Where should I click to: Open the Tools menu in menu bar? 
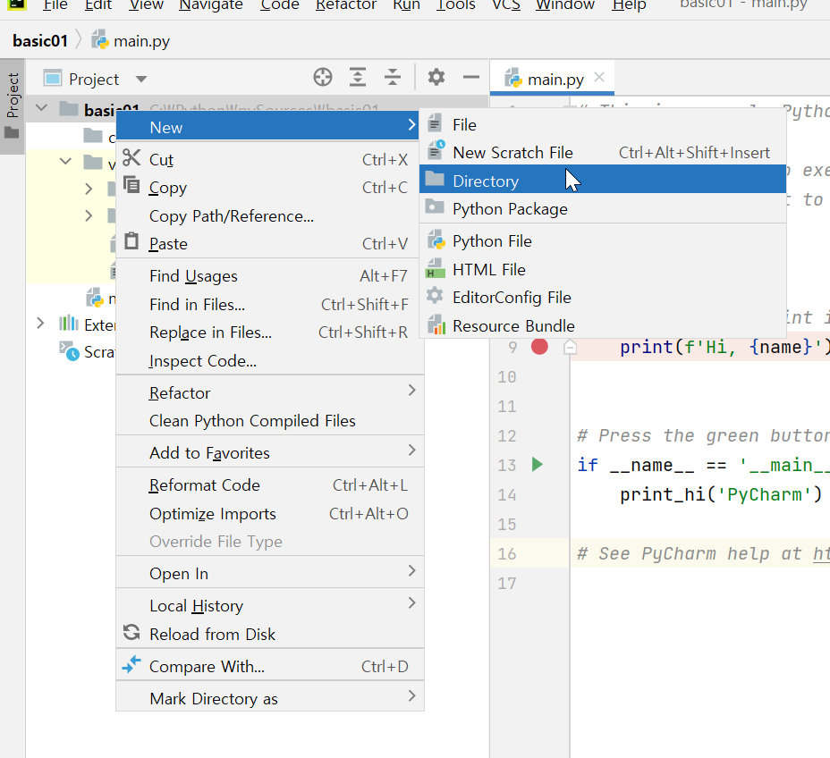(456, 5)
